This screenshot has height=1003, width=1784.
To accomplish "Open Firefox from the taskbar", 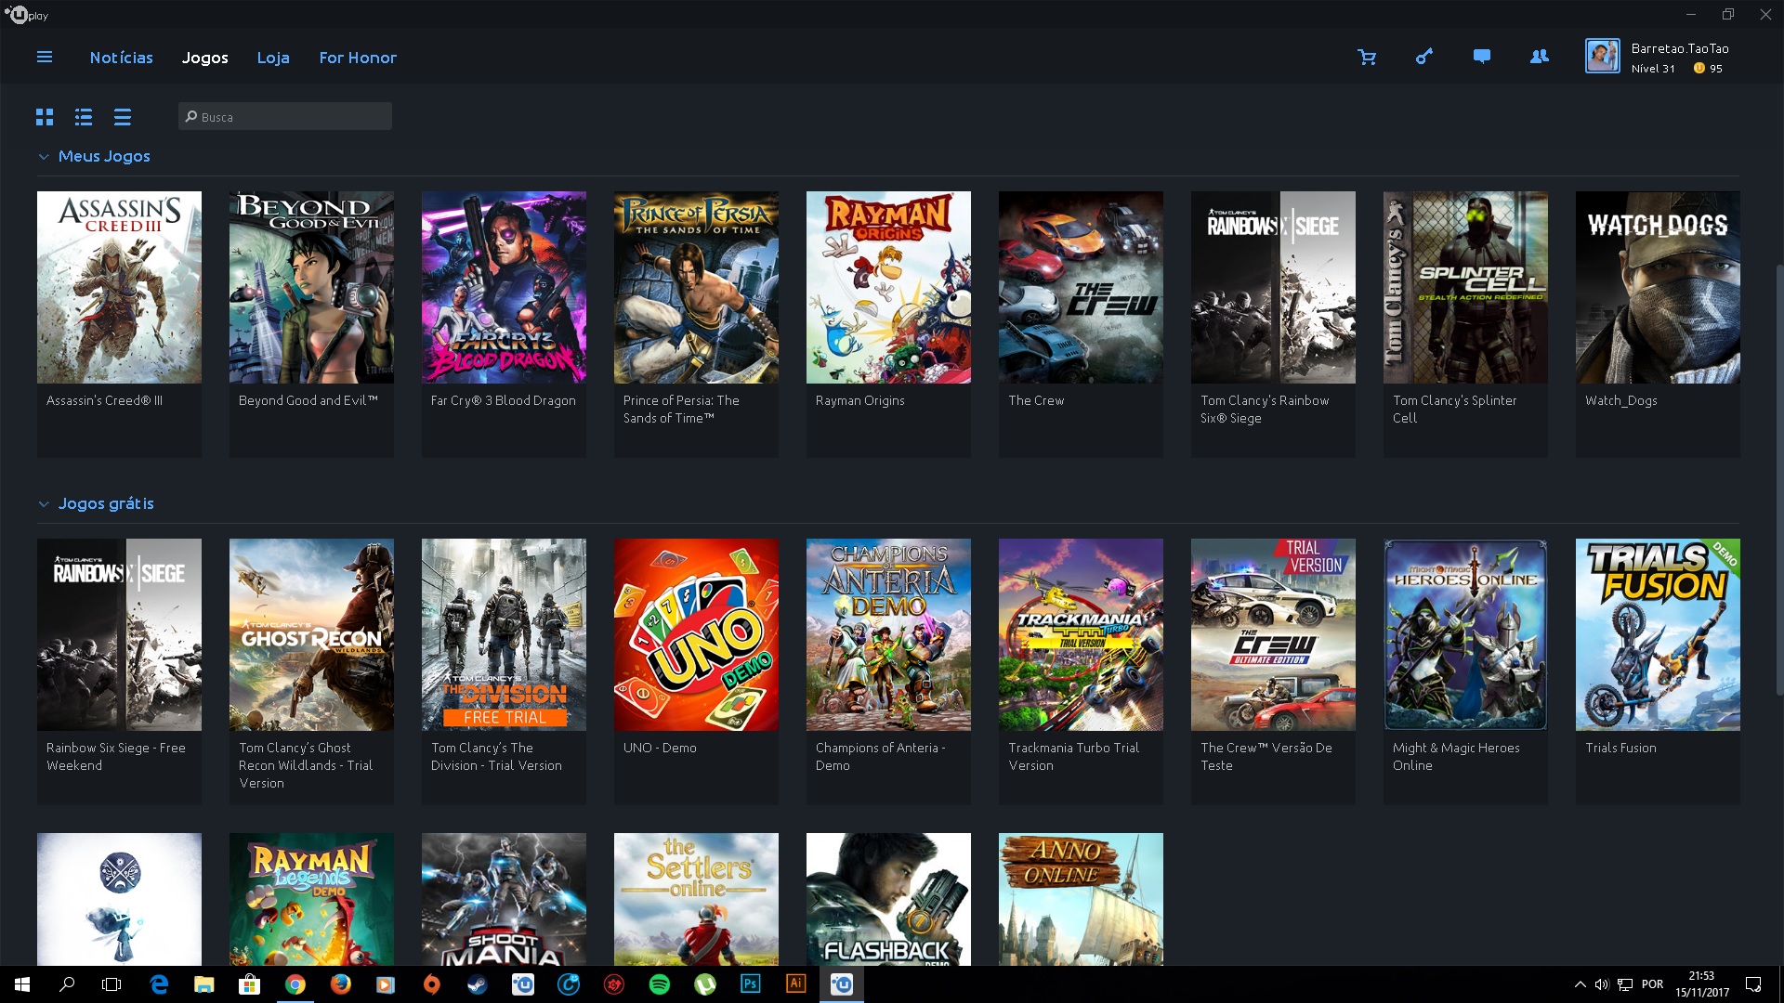I will coord(341,984).
